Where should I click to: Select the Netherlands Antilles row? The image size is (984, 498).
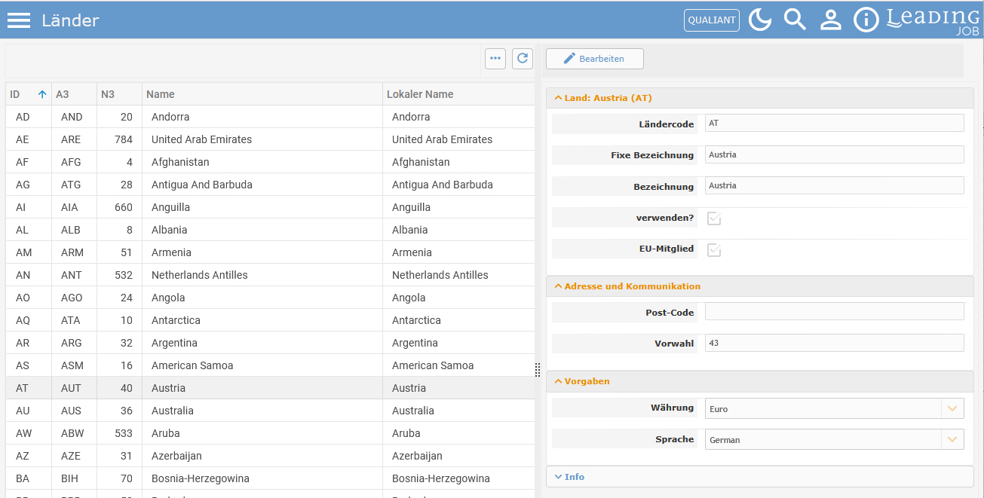coord(270,275)
